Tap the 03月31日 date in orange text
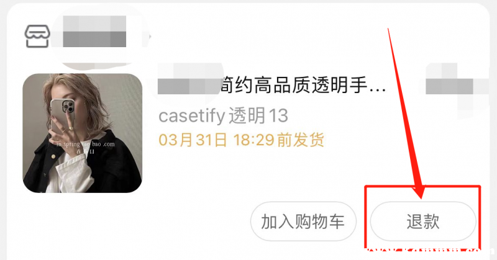The height and width of the screenshot is (260, 497). (193, 140)
